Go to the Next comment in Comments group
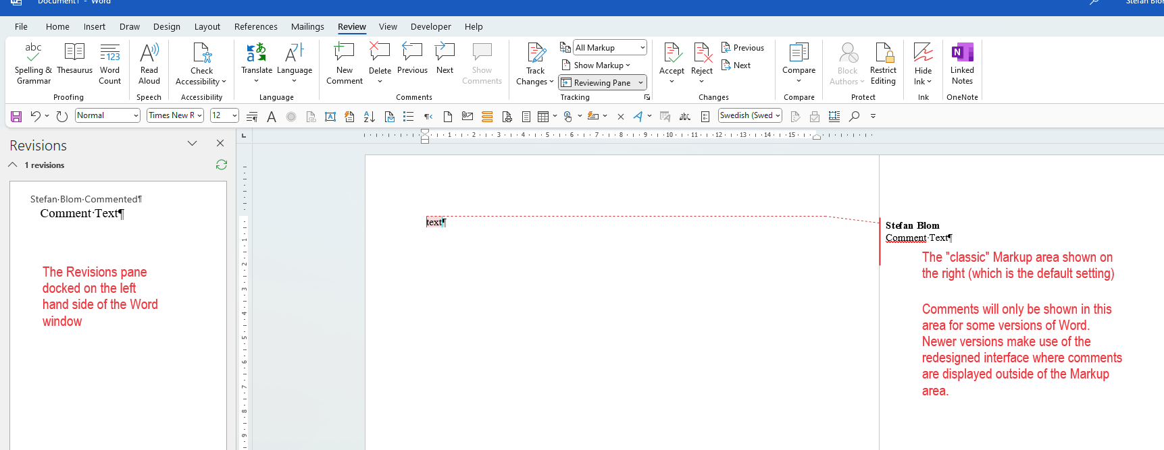1164x450 pixels. pos(445,59)
